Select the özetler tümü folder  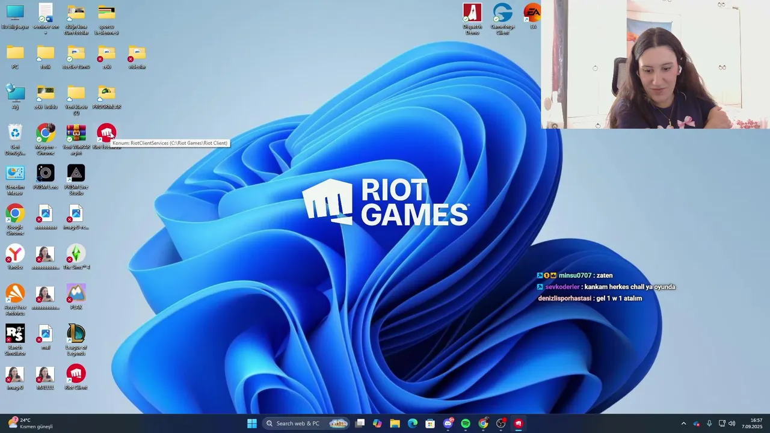tap(76, 57)
